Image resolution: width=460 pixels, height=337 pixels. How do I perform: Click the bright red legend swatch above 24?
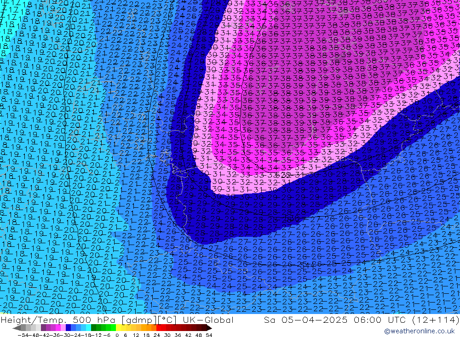pos(159,328)
